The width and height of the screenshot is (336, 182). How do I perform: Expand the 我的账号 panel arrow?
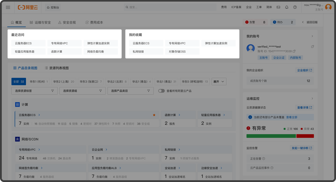(312, 36)
